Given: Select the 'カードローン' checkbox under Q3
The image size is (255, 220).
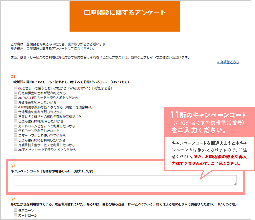Looking at the screenshot, I should coord(15,215).
